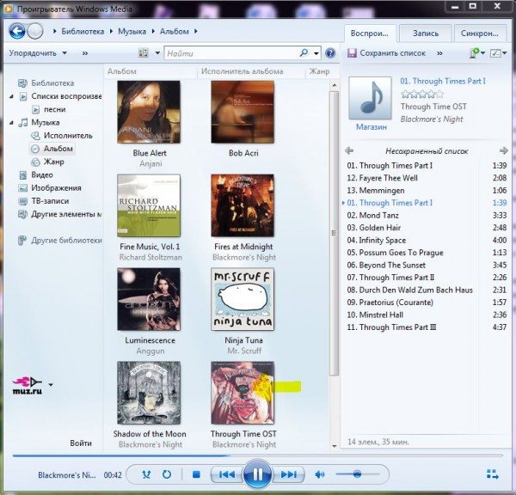516x495 pixels.
Task: Click Музыка in the breadcrumb path
Action: click(132, 31)
